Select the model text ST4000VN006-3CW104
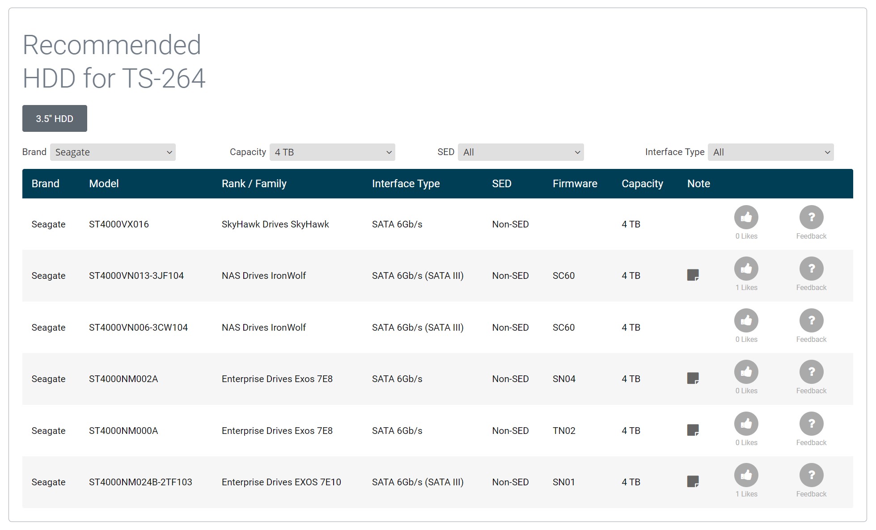 click(138, 328)
